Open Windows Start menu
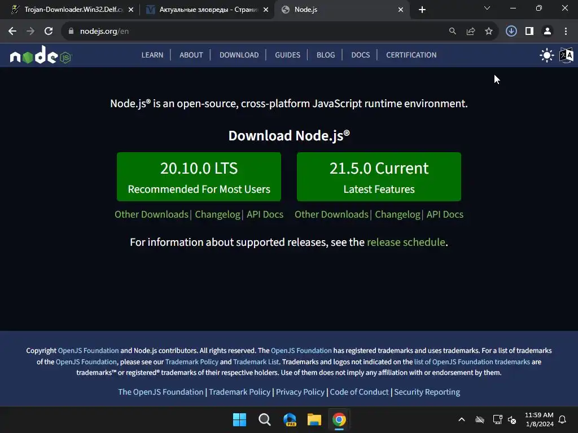578x433 pixels. click(x=239, y=419)
